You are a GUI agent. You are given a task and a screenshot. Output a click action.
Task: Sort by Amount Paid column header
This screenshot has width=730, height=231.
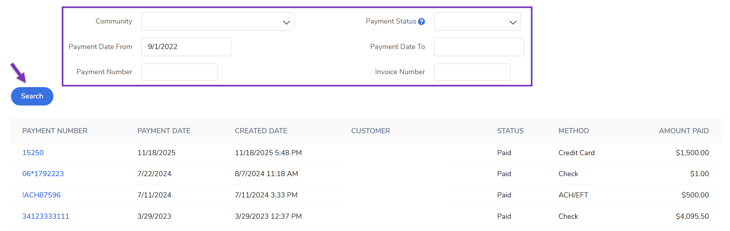point(684,131)
